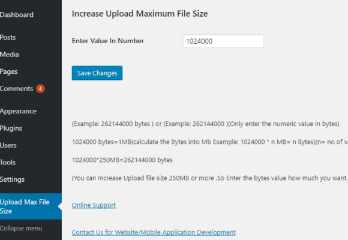Click the Increase Upload Maximum File Size heading
This screenshot has height=240, width=348.
pos(140,14)
